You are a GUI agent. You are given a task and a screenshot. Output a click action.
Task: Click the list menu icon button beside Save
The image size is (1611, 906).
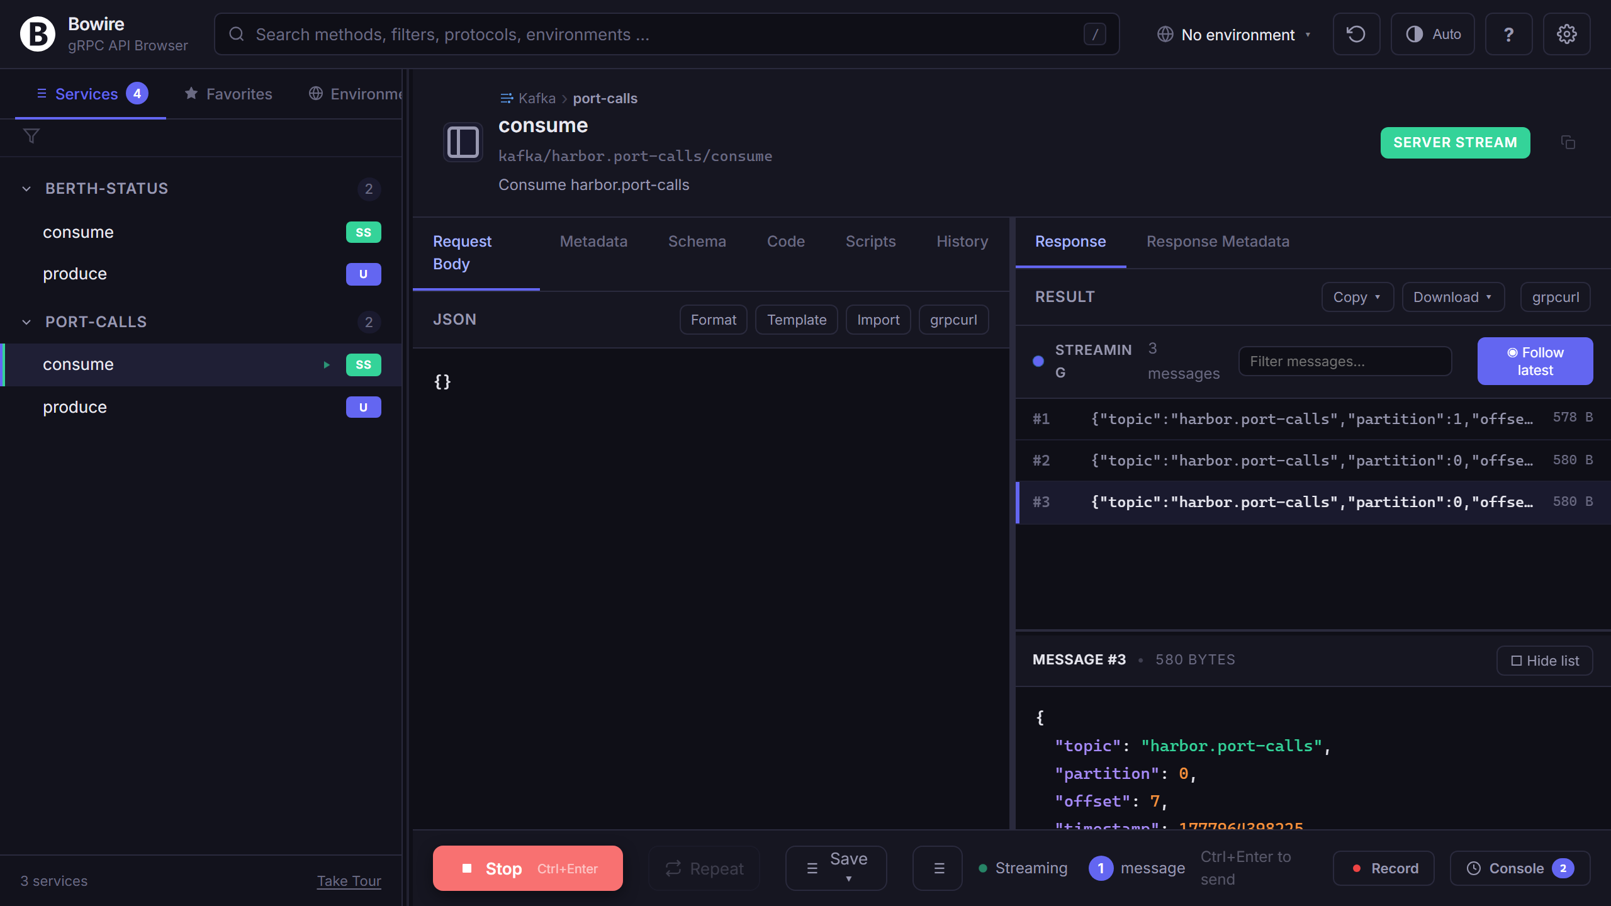[938, 868]
